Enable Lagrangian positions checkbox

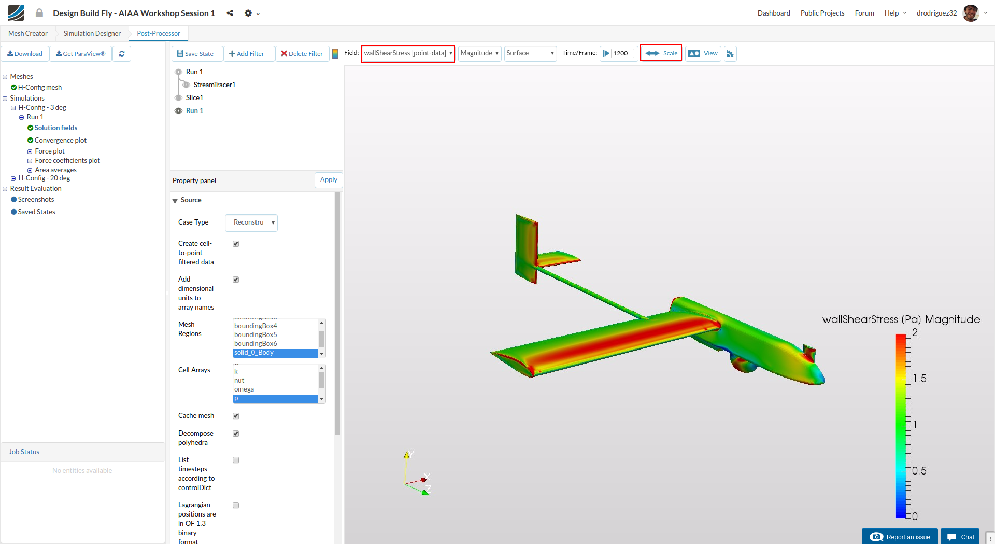coord(236,505)
